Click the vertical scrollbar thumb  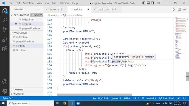pos(188,77)
